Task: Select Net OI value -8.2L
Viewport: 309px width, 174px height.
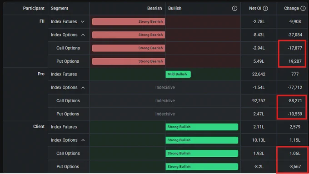Action: click(259, 167)
